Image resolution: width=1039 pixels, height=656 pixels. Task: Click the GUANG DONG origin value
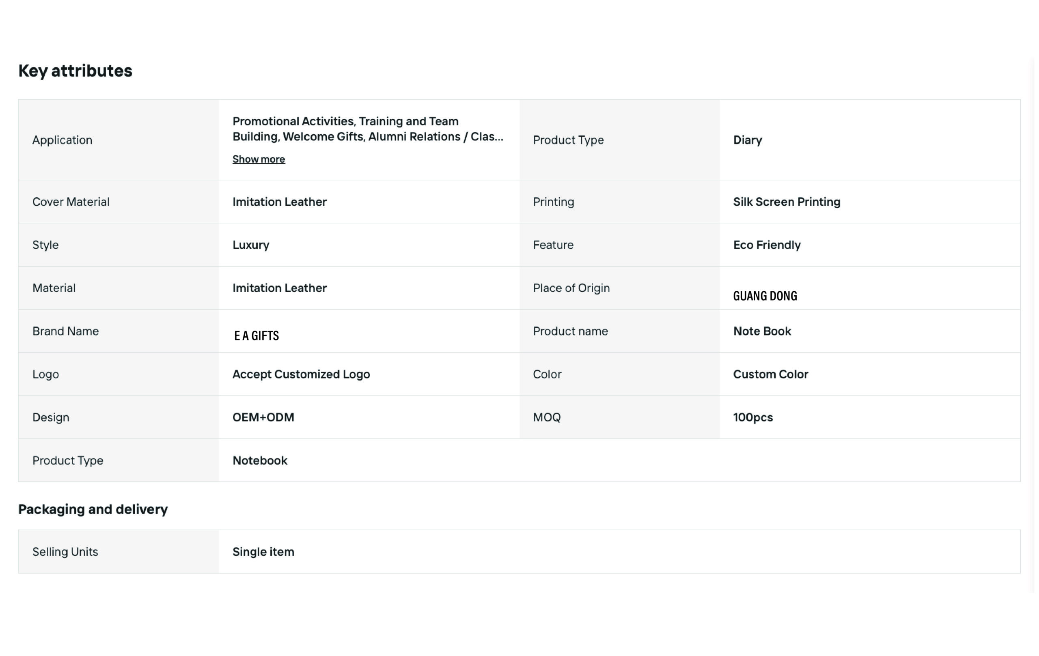point(765,296)
